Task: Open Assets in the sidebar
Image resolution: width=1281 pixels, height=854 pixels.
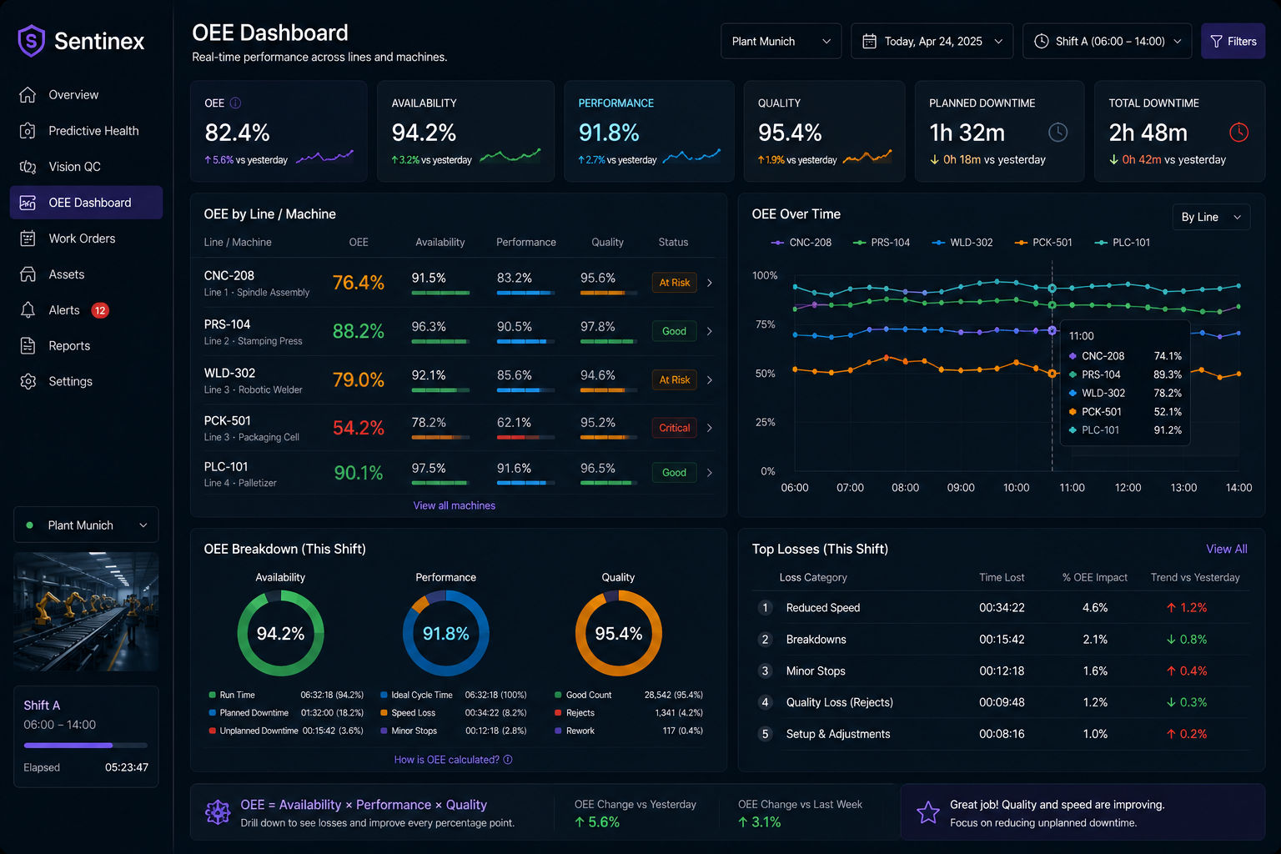Action: pyautogui.click(x=86, y=274)
